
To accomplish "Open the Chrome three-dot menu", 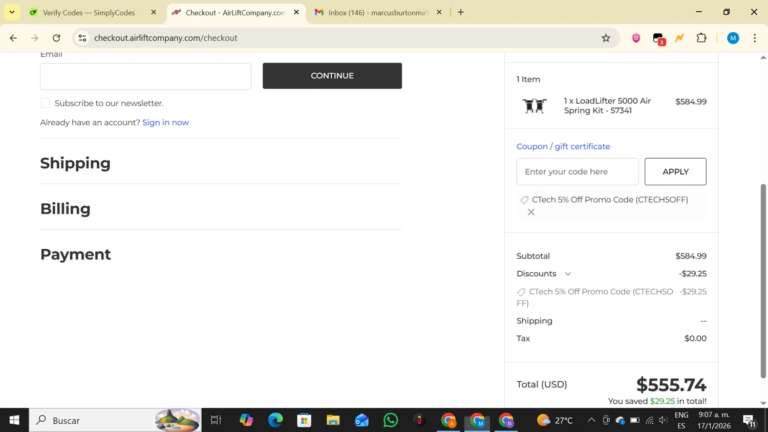I will [755, 38].
